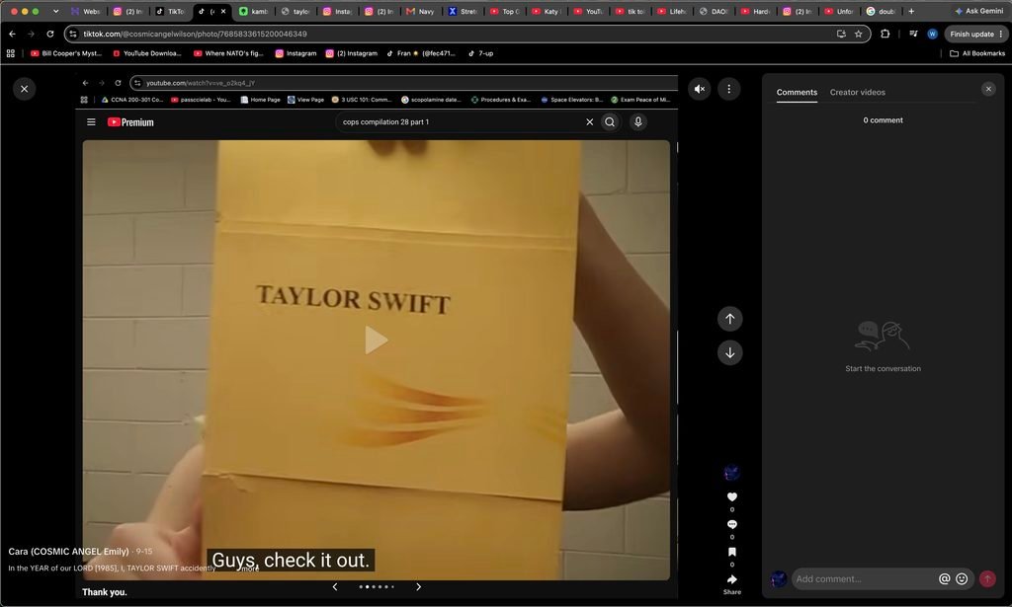This screenshot has width=1012, height=607.
Task: Click the Share arrow icon
Action: 732,579
